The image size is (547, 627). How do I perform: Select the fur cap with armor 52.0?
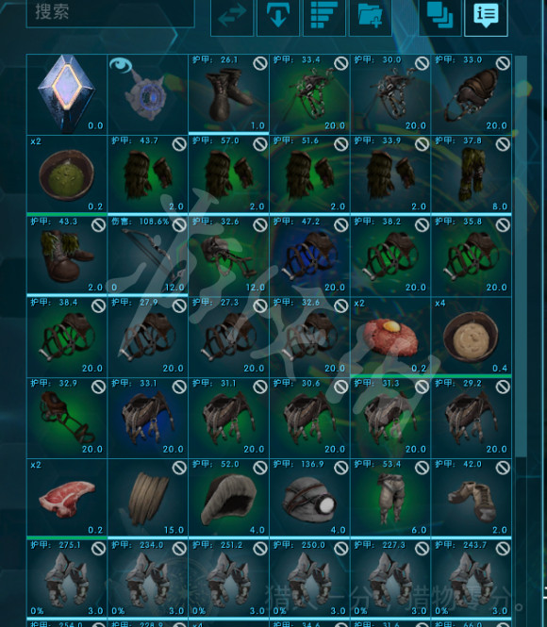(229, 498)
